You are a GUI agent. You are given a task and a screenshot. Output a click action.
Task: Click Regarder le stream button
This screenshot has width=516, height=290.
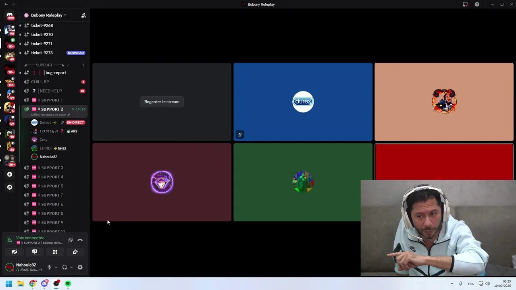click(x=162, y=101)
